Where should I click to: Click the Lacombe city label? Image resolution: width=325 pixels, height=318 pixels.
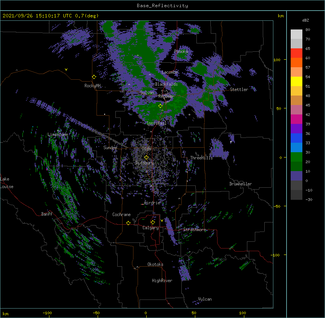[170, 72]
